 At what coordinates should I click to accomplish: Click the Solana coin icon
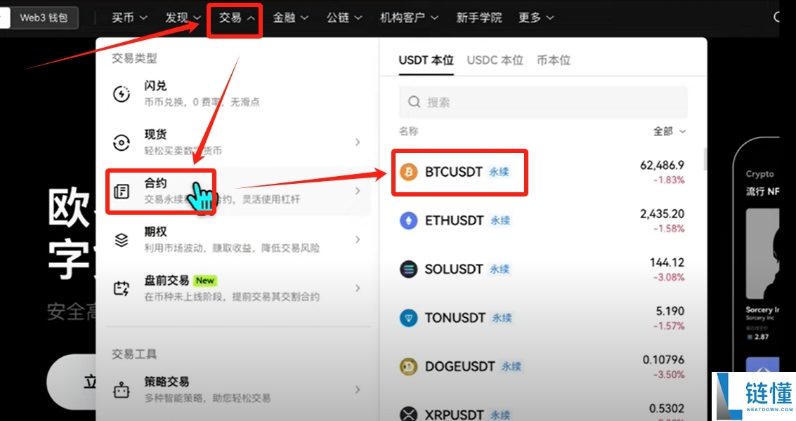point(408,269)
